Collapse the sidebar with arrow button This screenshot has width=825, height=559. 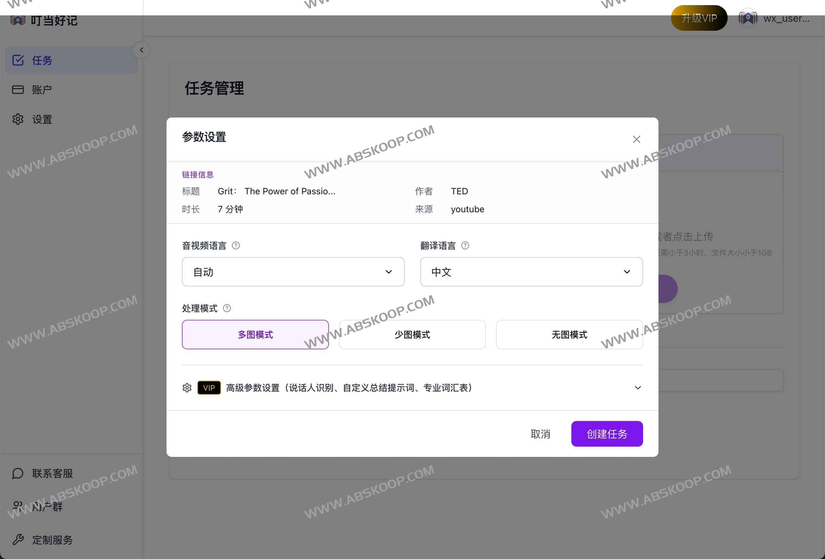[x=142, y=50]
